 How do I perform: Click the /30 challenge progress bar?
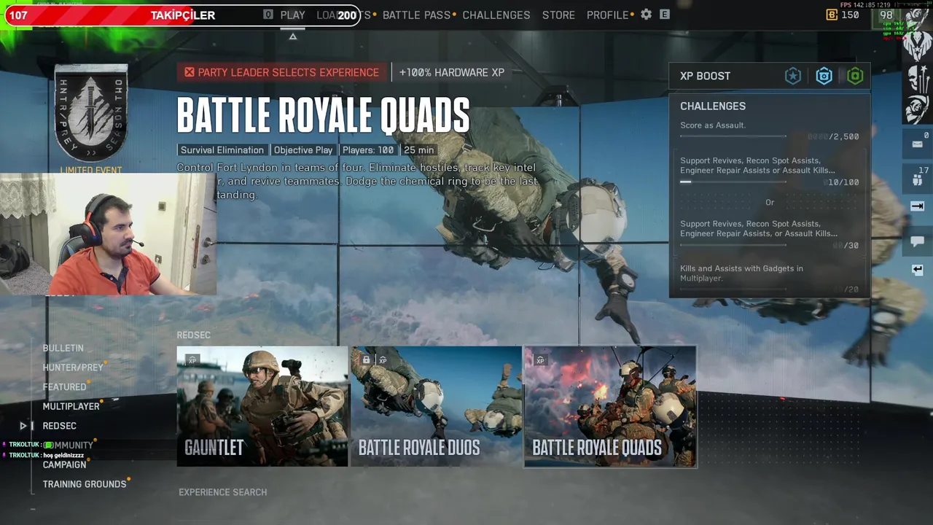click(x=733, y=246)
